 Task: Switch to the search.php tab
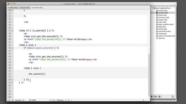[x=24, y=8]
